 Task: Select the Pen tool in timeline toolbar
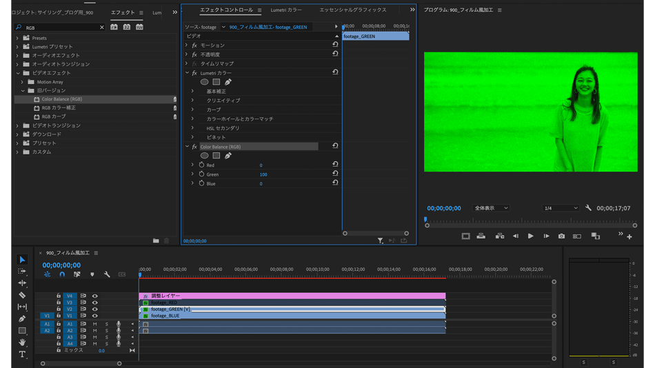coord(22,319)
